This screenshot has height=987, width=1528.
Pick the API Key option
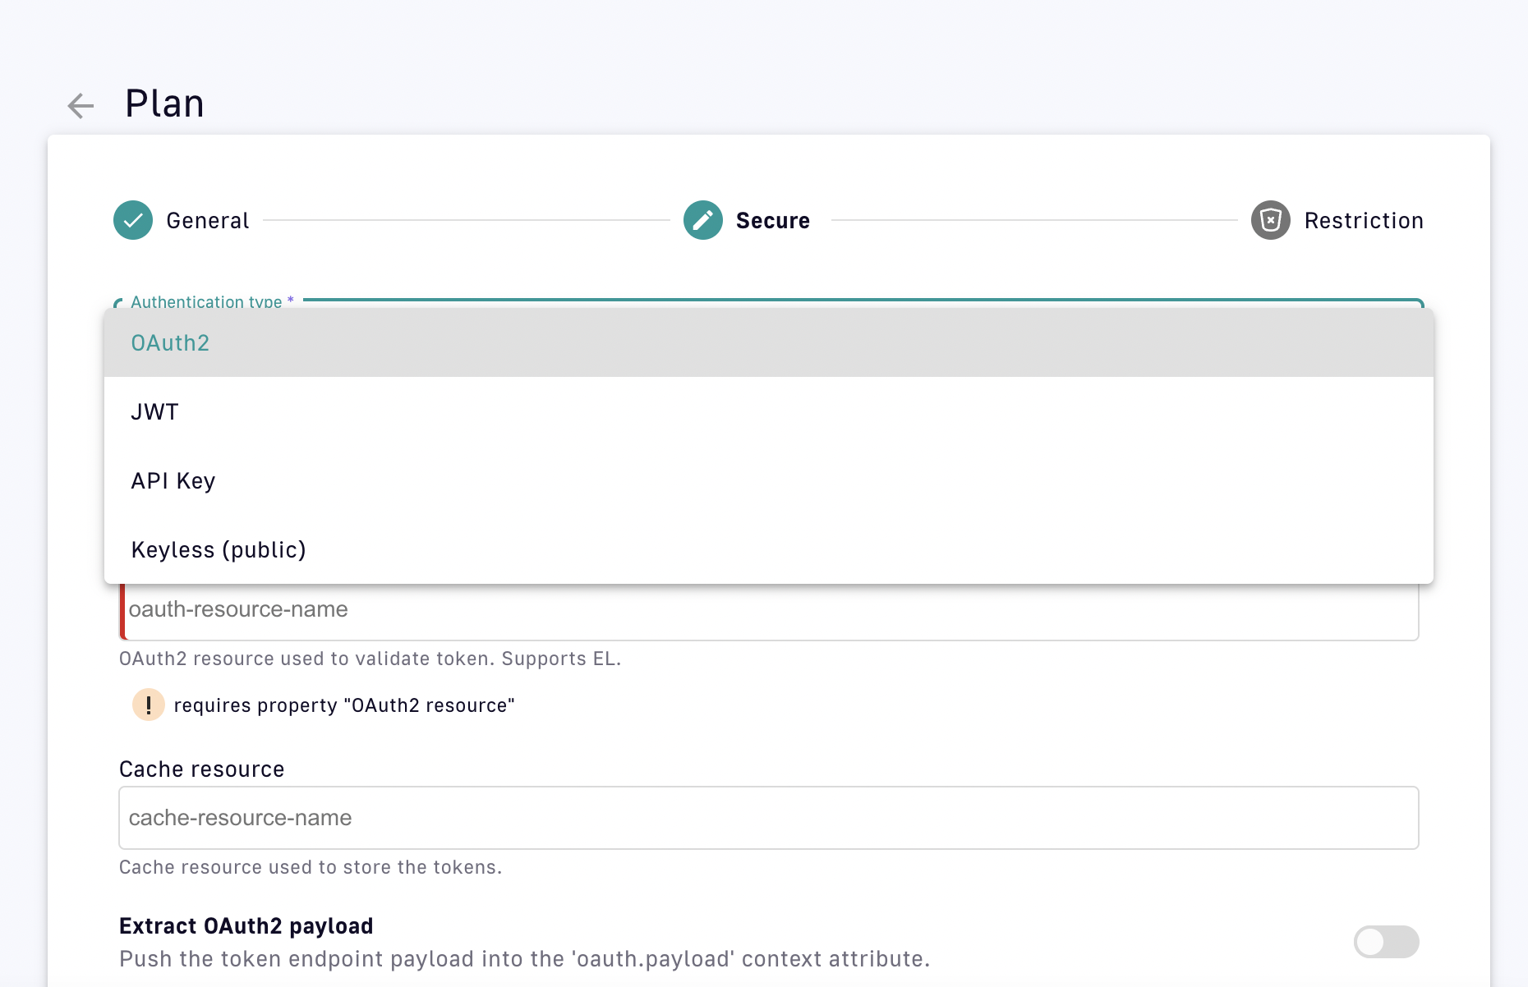(173, 481)
